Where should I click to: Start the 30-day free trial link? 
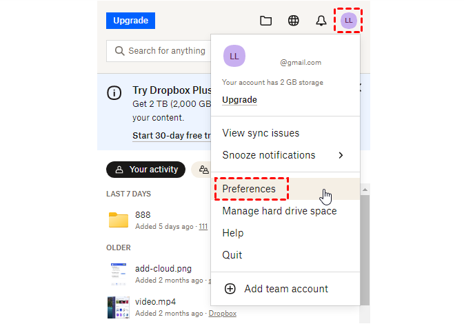pyautogui.click(x=172, y=136)
